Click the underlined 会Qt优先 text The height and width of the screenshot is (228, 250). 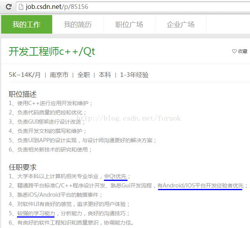tap(116, 176)
